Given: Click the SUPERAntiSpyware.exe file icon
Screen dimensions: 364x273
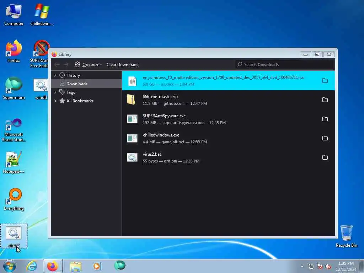Looking at the screenshot, I should [132, 119].
